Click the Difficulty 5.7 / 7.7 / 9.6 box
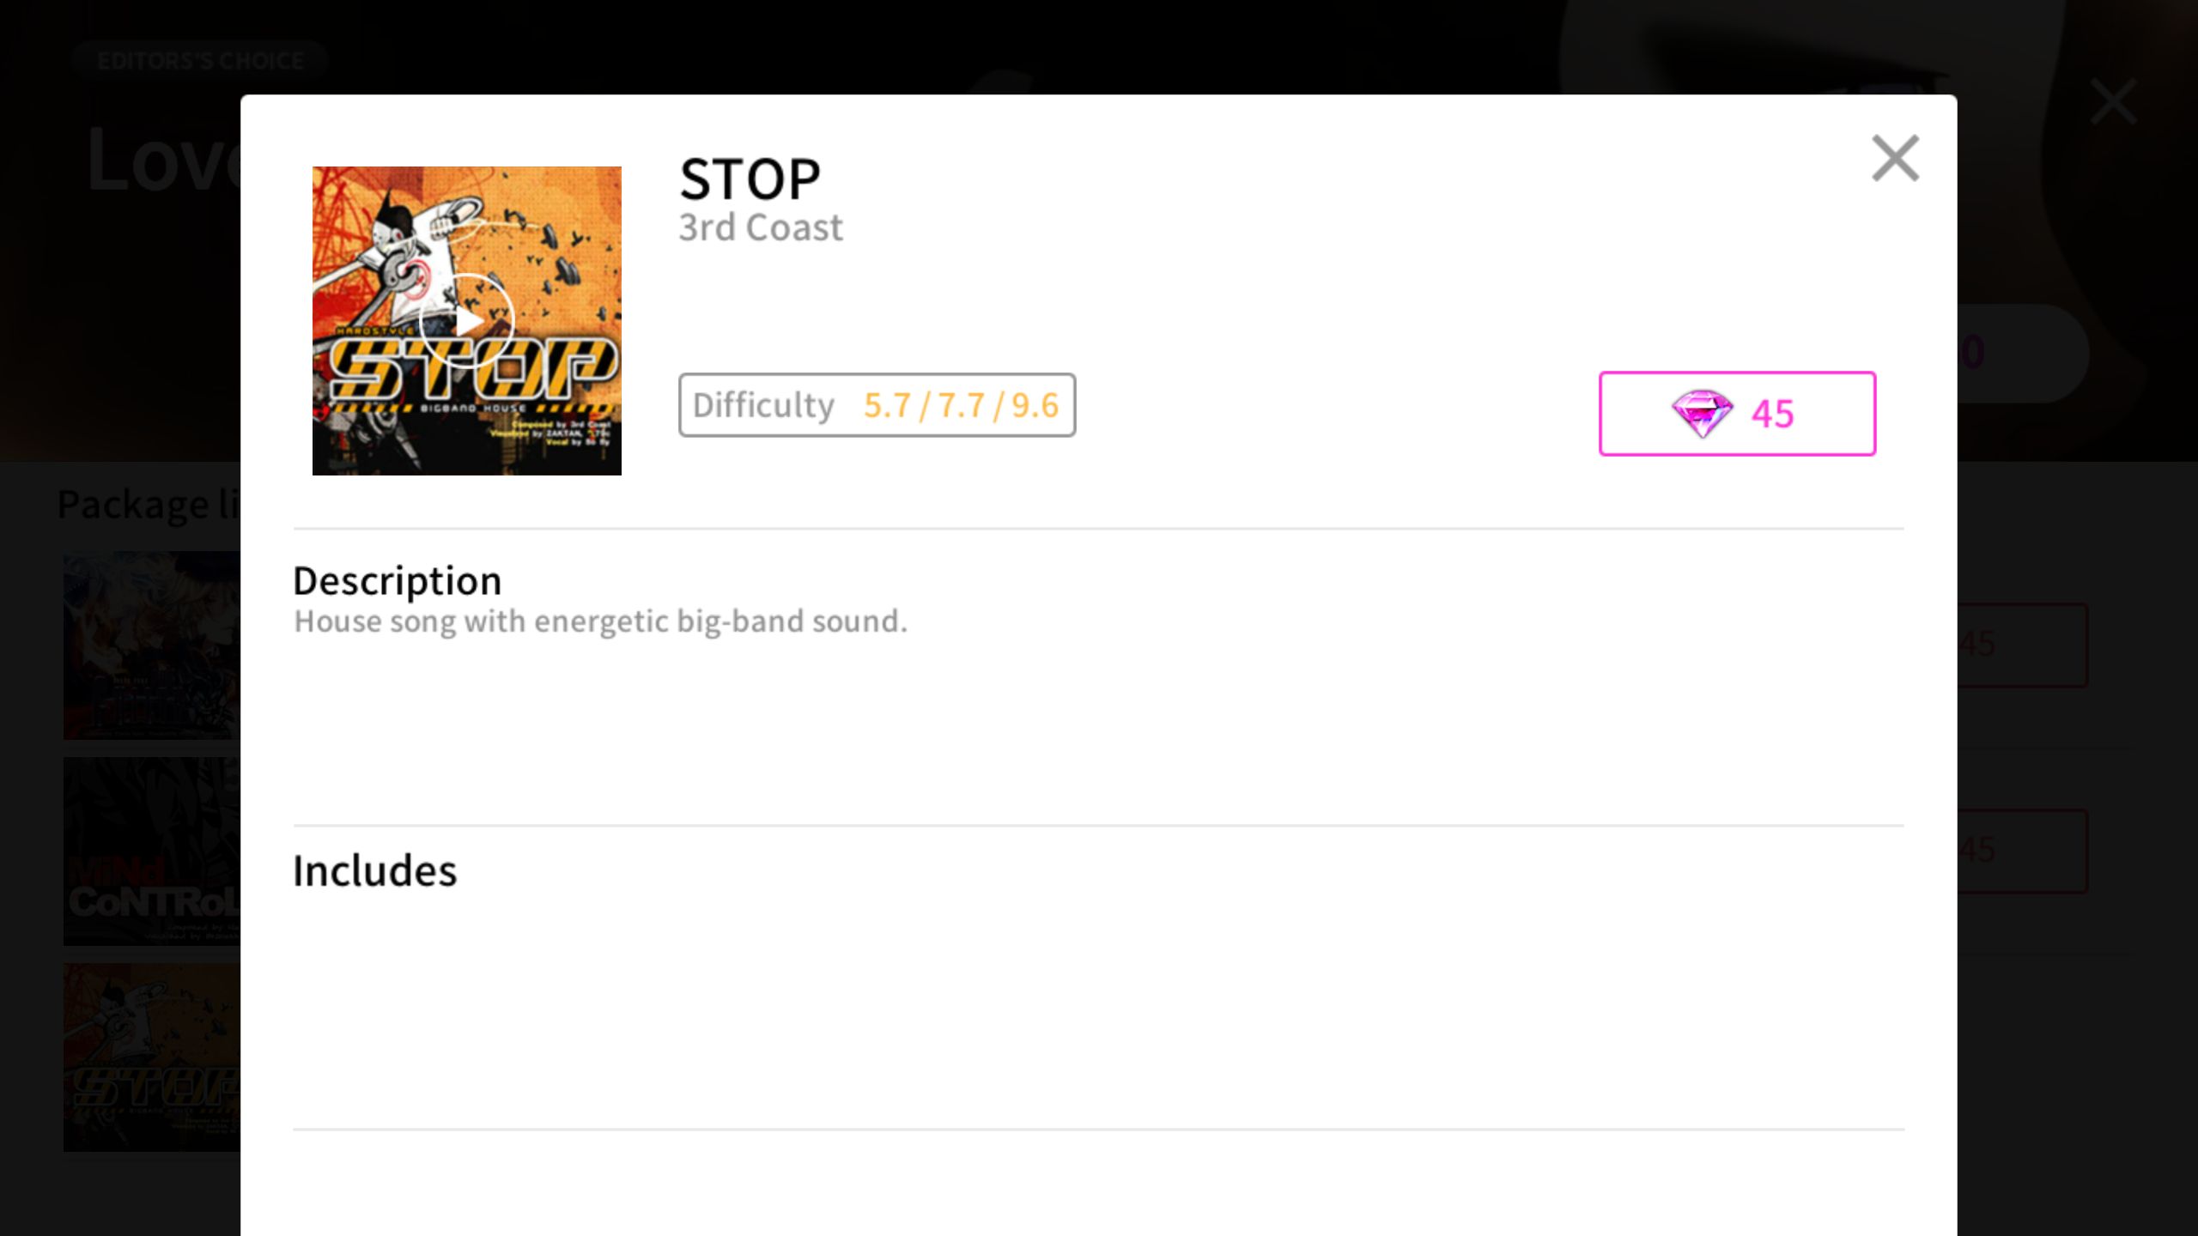2198x1236 pixels. point(877,405)
